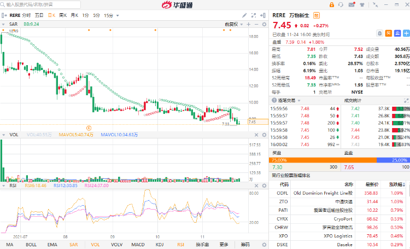The image size is (410, 249).
Task: Click the orange buy button
Action: [389, 33]
